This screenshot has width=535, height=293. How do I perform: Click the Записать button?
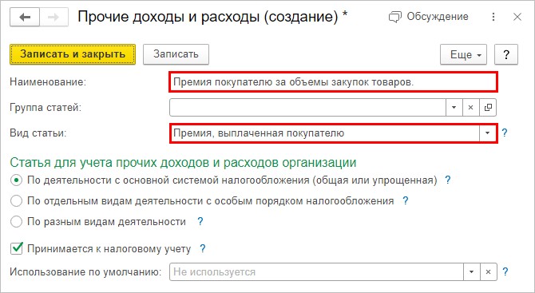pyautogui.click(x=176, y=54)
